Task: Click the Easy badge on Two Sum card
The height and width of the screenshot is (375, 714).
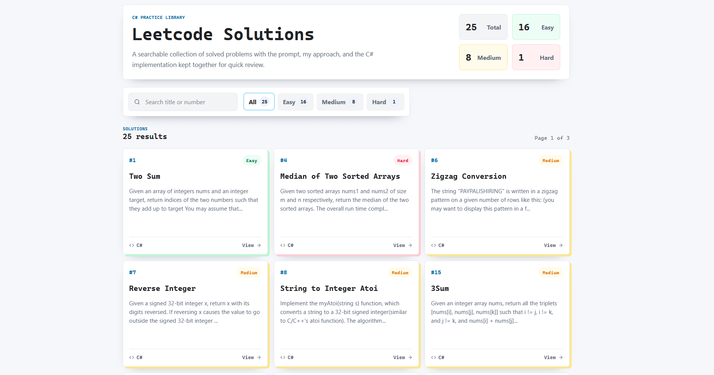Action: click(x=252, y=161)
